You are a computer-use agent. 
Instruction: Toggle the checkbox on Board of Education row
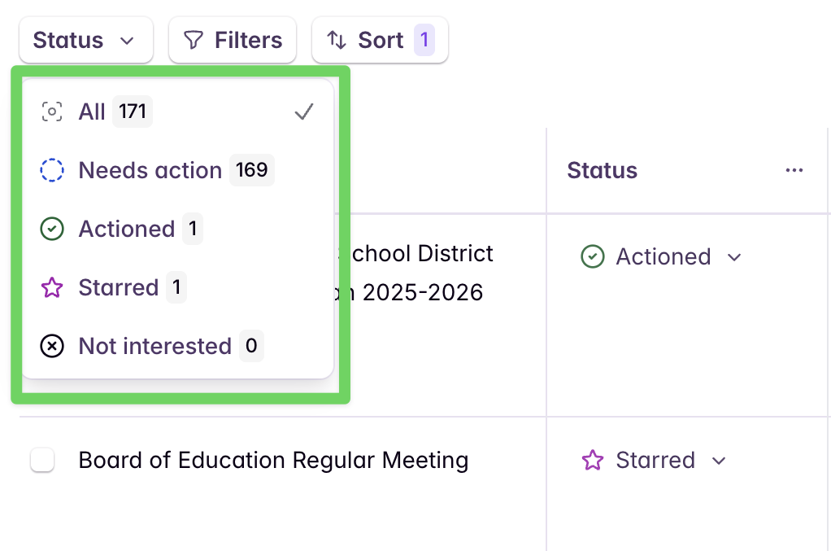[x=42, y=460]
